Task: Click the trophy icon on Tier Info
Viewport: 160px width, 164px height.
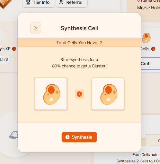Action: (x=28, y=2)
